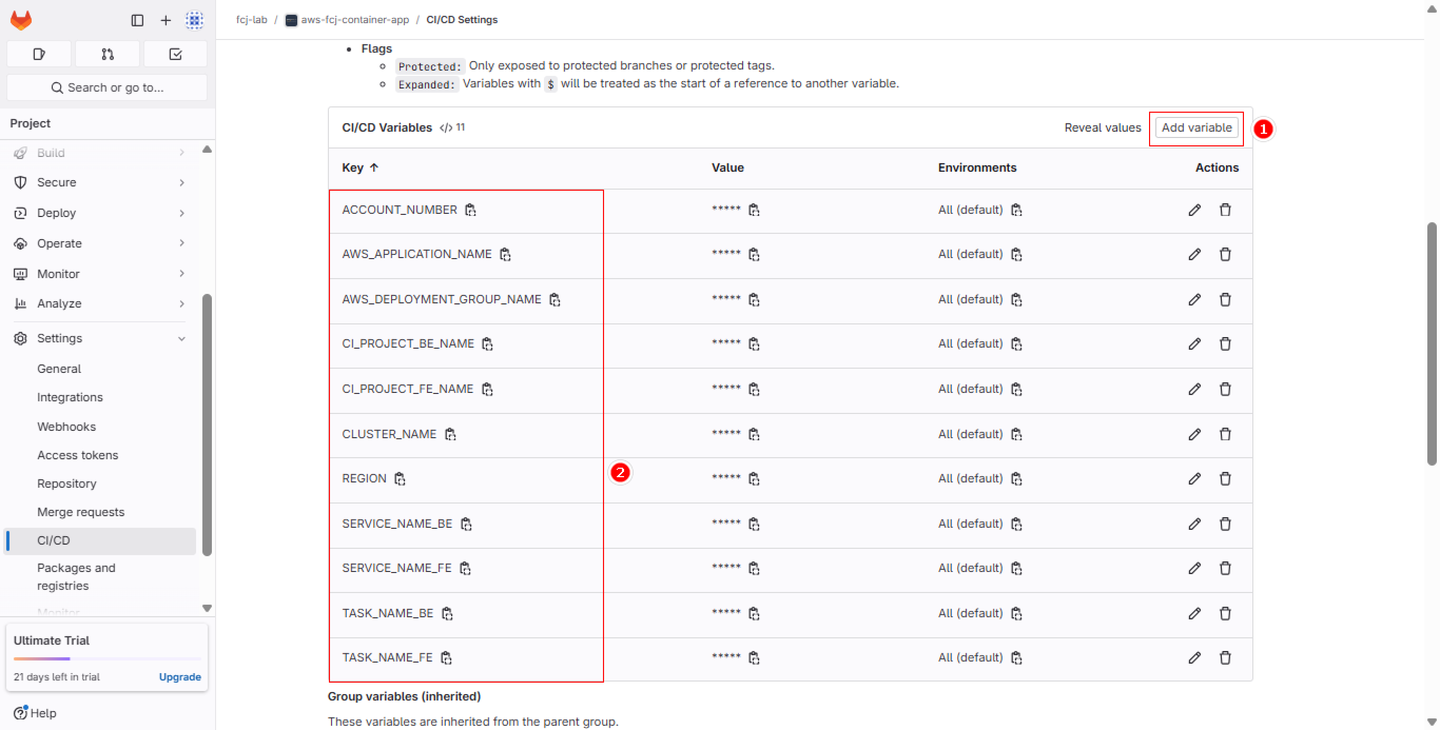Click the main page scrollbar thumb
Image resolution: width=1440 pixels, height=730 pixels.
1432,343
